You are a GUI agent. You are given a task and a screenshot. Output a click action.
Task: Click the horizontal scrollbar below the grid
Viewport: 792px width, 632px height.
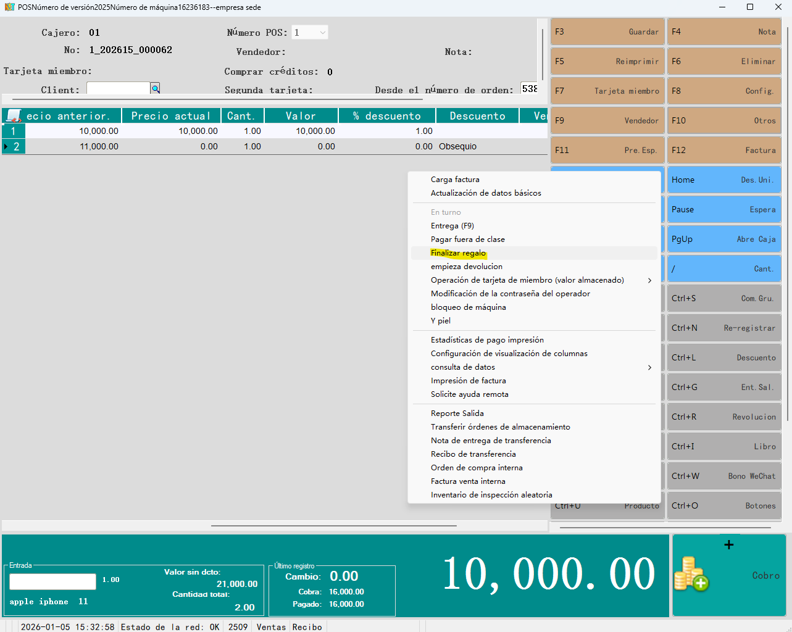point(333,526)
